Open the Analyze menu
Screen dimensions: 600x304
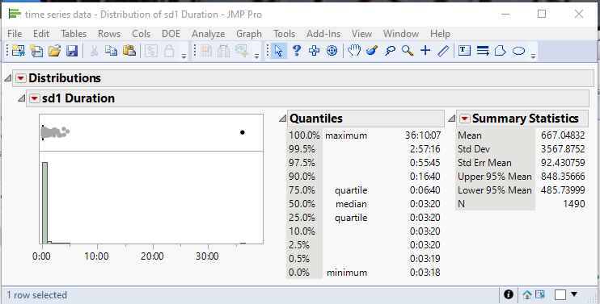[208, 34]
